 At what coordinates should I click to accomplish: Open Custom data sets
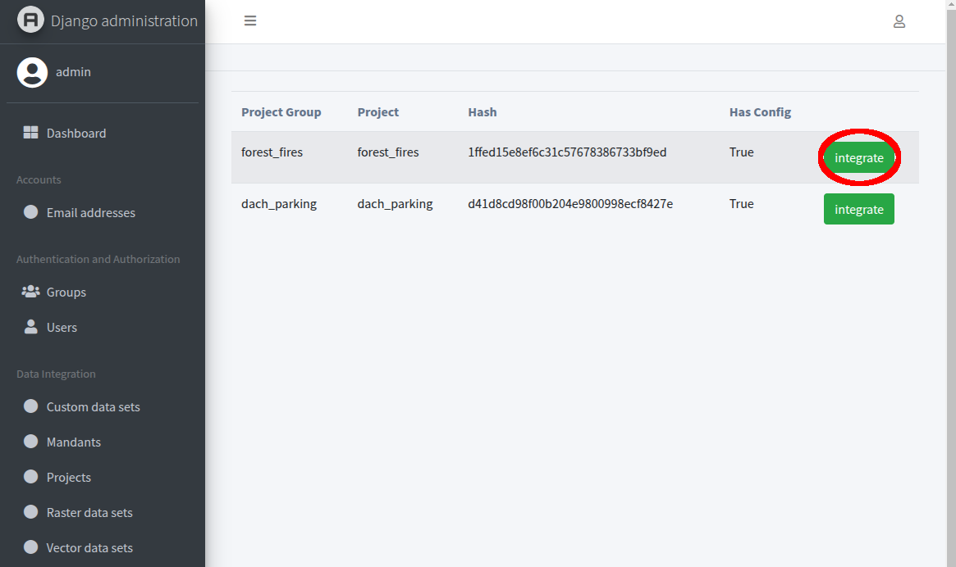click(x=94, y=407)
